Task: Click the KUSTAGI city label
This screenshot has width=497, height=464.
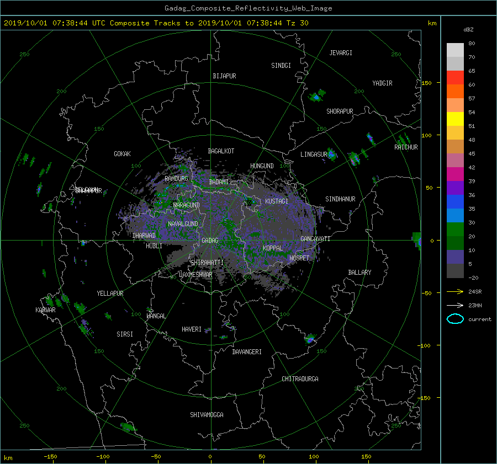Action: point(277,201)
